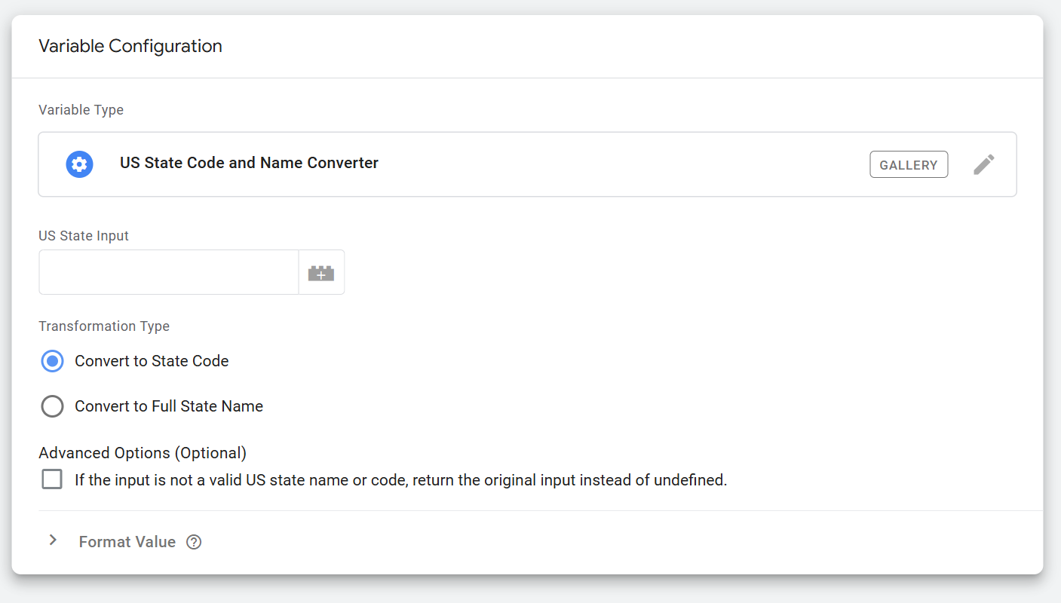Click inside the US State Input field
Viewport: 1061px width, 603px height.
tap(167, 272)
